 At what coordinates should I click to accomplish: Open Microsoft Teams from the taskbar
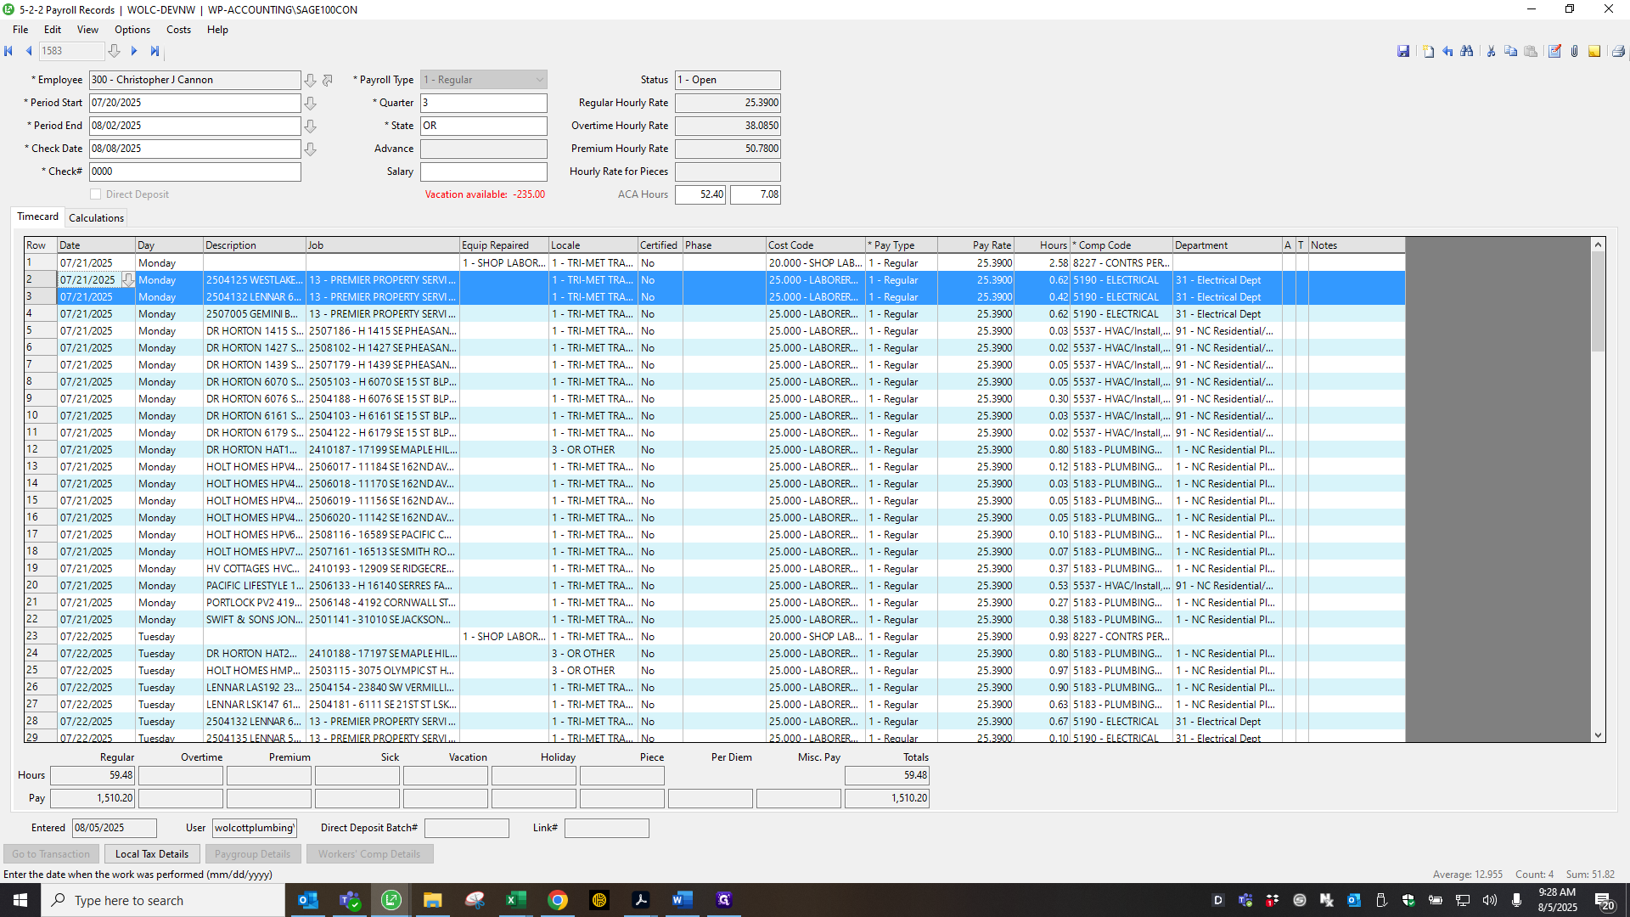click(x=350, y=900)
